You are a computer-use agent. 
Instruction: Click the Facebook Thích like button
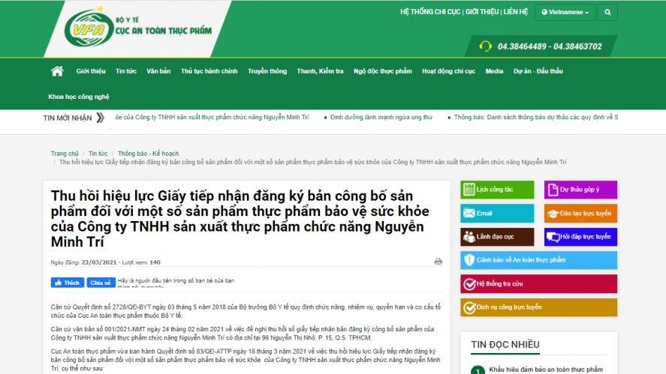click(68, 283)
